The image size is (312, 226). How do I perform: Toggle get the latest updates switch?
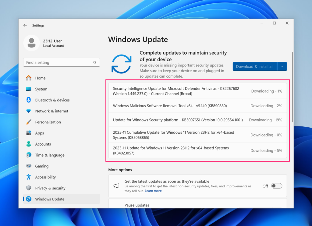coord(277,186)
